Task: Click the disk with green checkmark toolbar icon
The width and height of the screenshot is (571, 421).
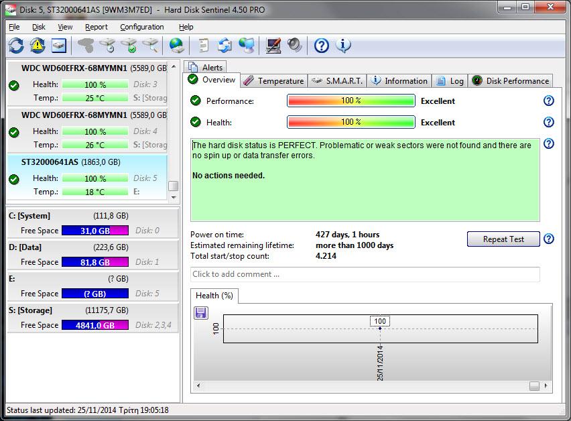Action: 129,46
